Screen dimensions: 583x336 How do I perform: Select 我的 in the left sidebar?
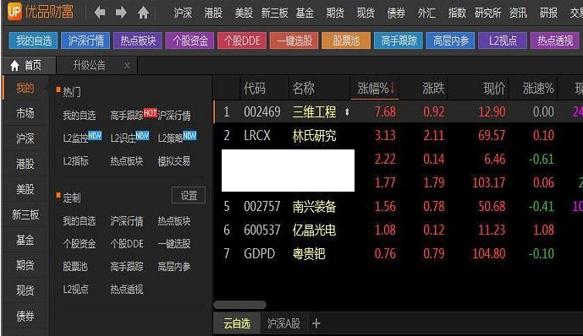tap(25, 88)
